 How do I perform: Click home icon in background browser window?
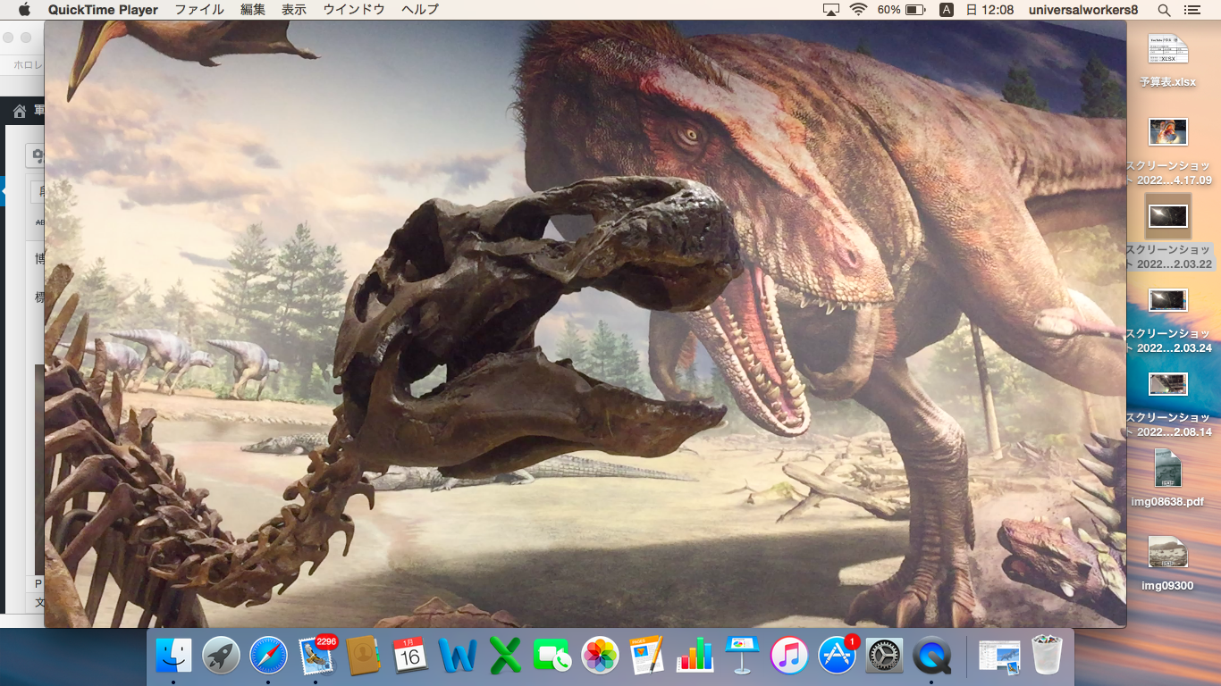tap(20, 111)
